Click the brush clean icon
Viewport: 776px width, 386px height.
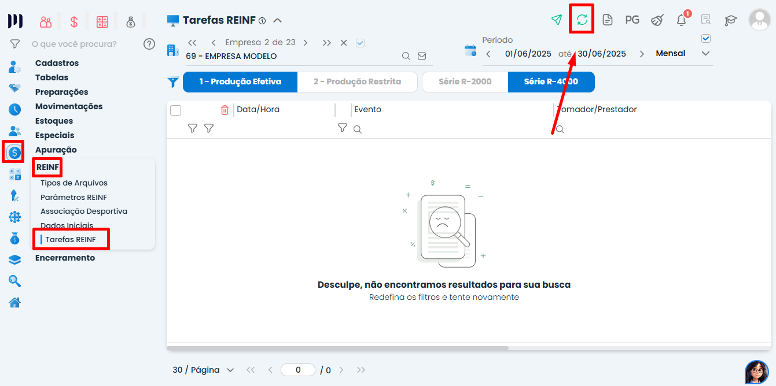(x=657, y=20)
